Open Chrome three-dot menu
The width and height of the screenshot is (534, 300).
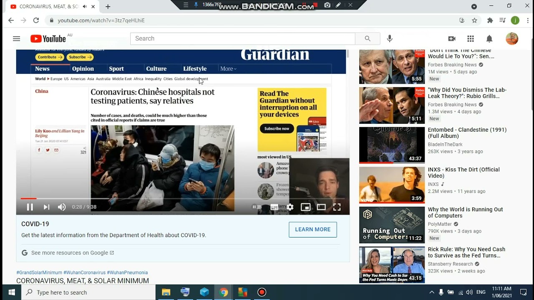click(528, 20)
